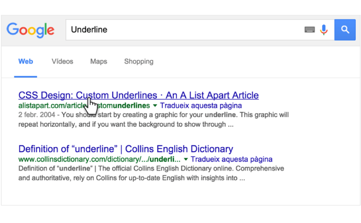Viewport: 361px width, 223px height.
Task: Expand dropdown arrow next to alistapart.com URL
Action: 155,105
